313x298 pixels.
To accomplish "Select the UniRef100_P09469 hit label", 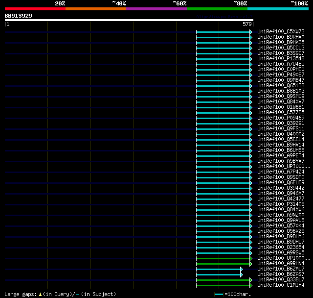I will [x=281, y=118].
